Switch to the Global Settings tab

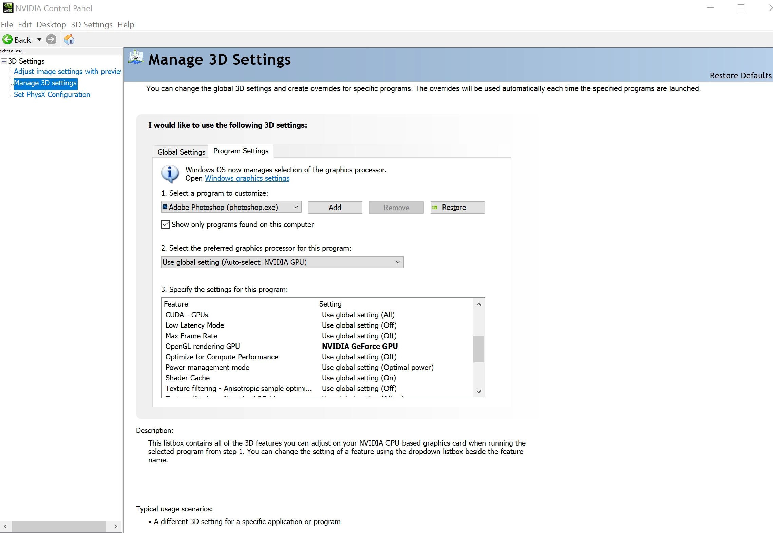point(181,152)
